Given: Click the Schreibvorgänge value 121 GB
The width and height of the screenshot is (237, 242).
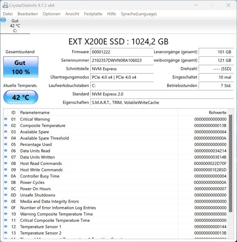Looking at the screenshot, I should tap(216, 60).
